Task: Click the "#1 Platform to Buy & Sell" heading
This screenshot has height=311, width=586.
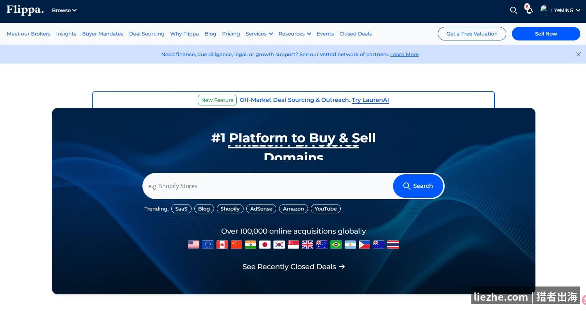Action: click(x=293, y=138)
